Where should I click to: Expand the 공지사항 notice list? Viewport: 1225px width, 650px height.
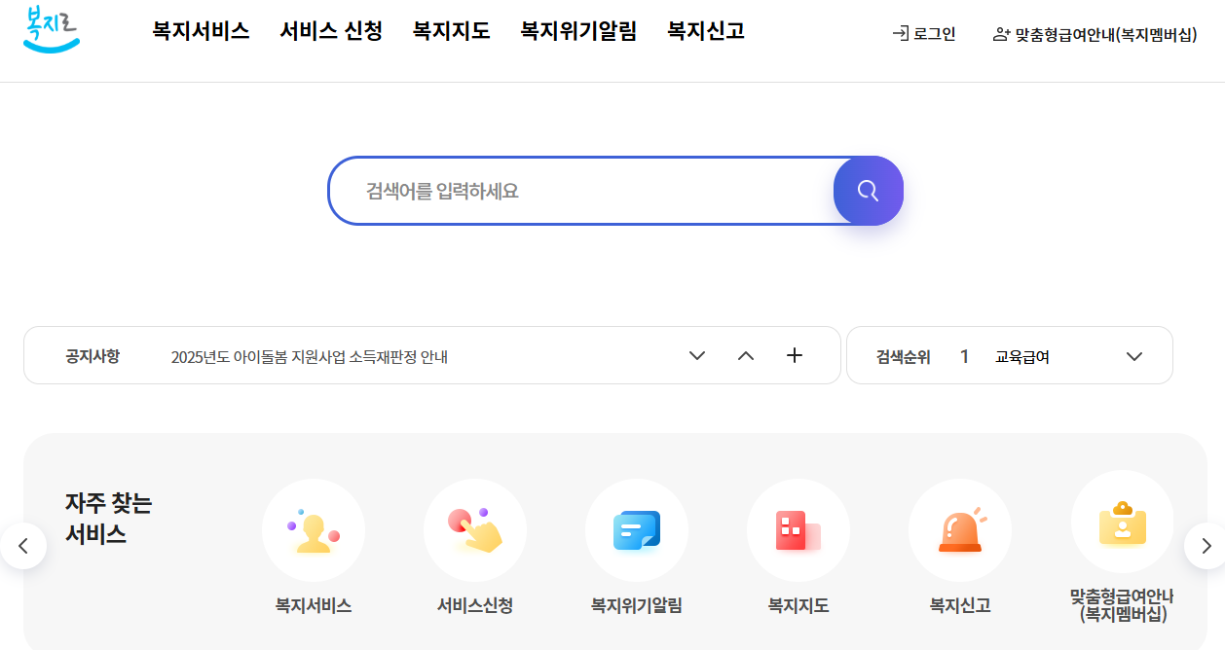pos(696,356)
